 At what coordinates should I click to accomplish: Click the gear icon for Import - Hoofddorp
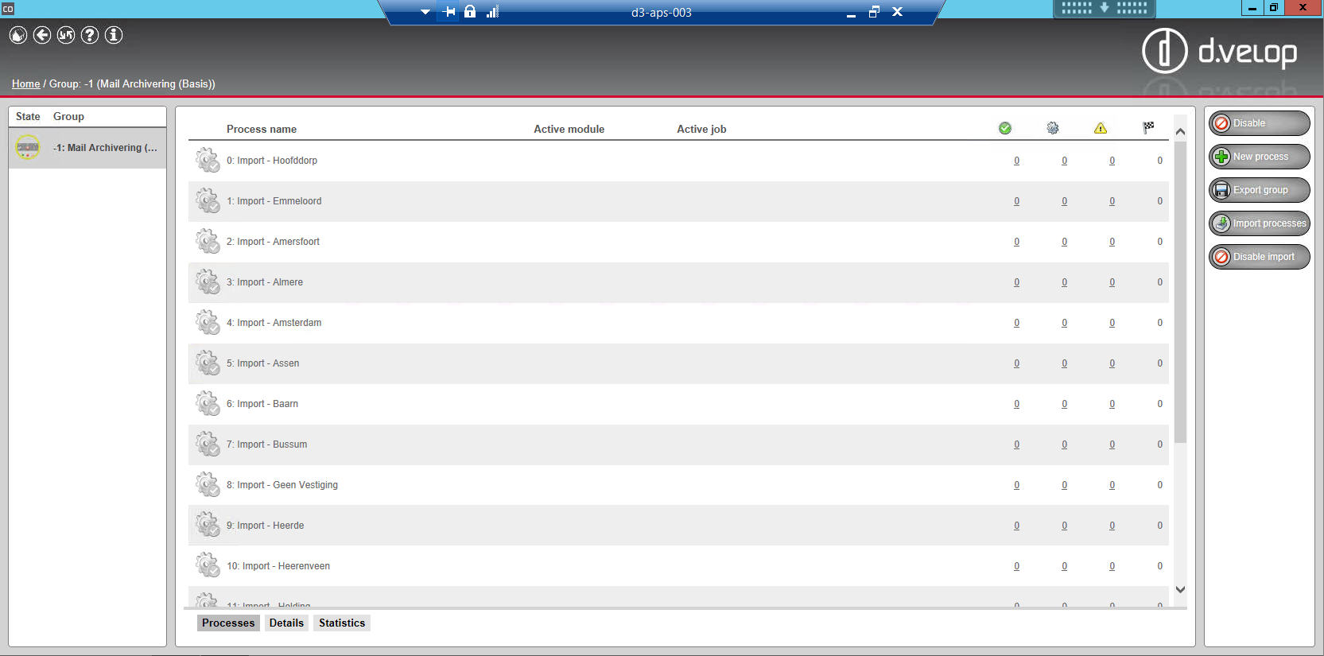[208, 161]
